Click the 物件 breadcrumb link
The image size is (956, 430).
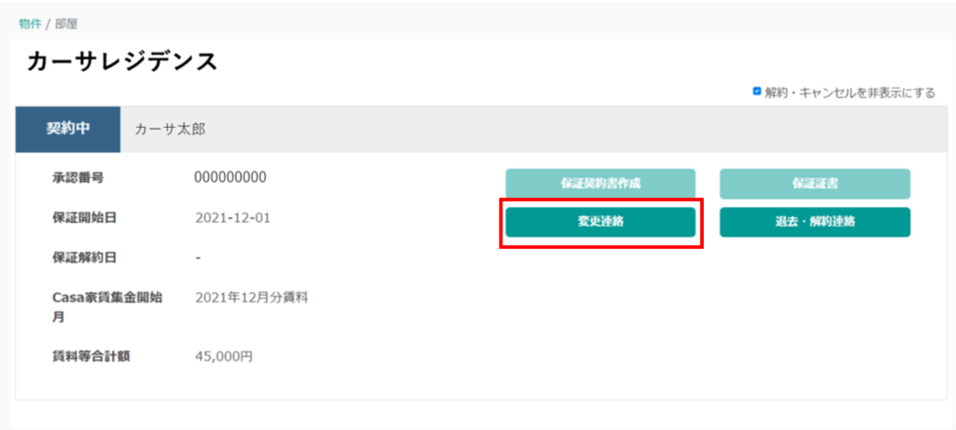[x=30, y=23]
